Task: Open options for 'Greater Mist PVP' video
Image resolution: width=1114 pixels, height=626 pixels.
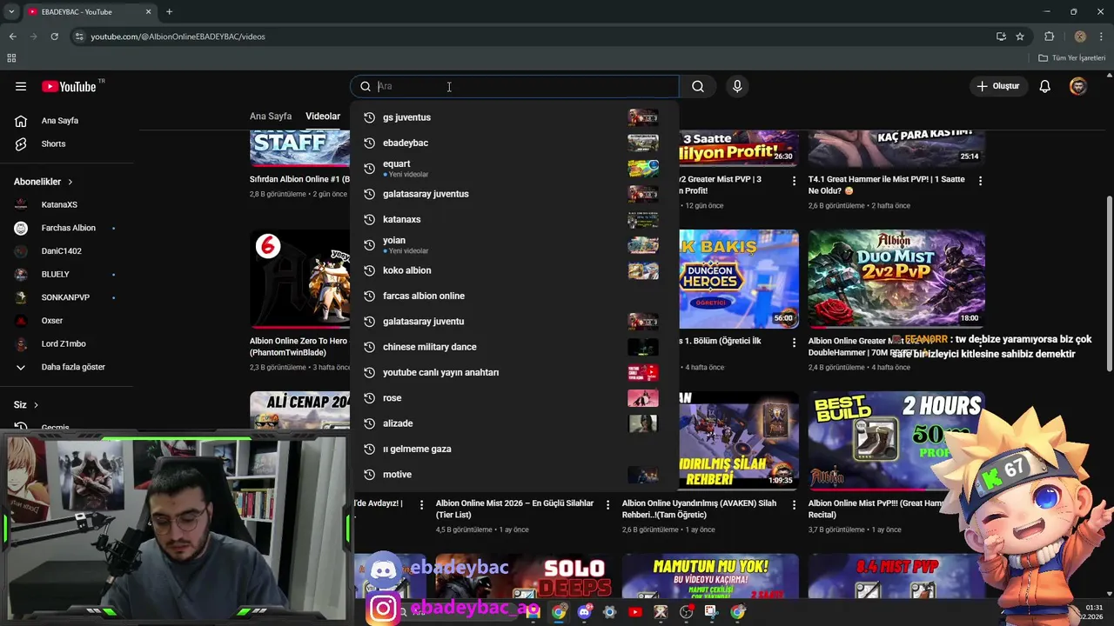Action: tap(794, 181)
